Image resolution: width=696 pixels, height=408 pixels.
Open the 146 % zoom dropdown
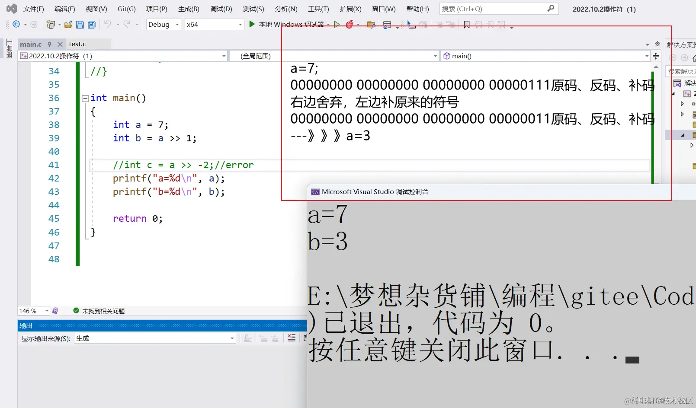pyautogui.click(x=34, y=311)
